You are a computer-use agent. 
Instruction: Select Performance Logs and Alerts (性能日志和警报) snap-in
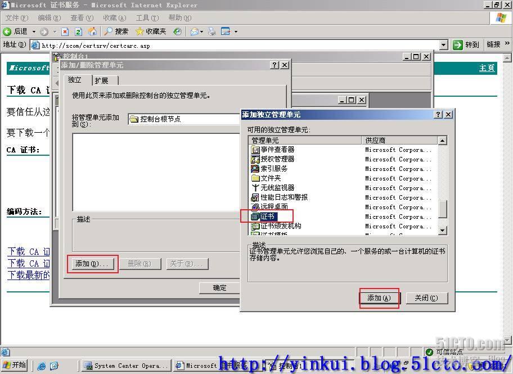pyautogui.click(x=280, y=197)
